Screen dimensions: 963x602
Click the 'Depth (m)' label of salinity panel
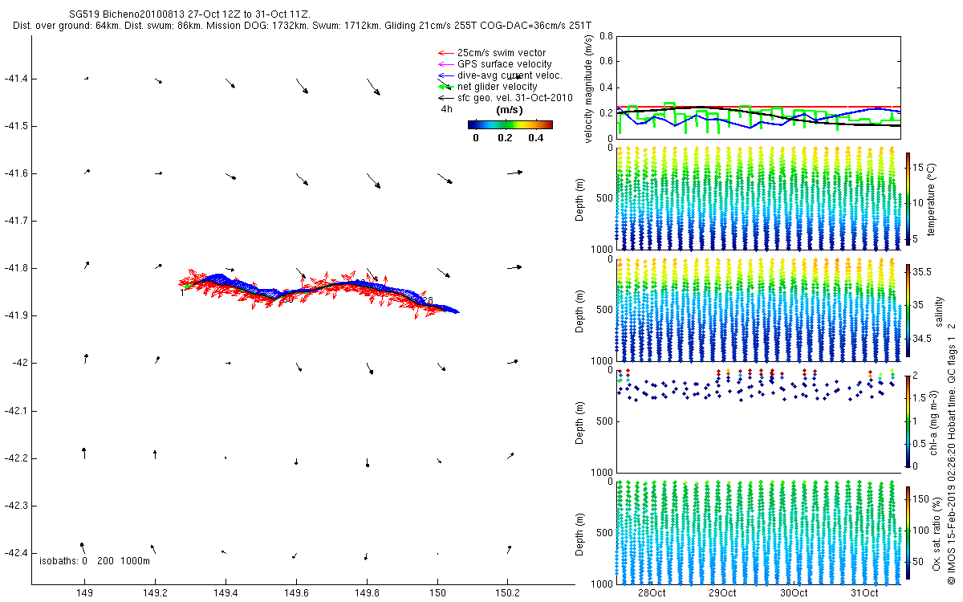pyautogui.click(x=580, y=310)
